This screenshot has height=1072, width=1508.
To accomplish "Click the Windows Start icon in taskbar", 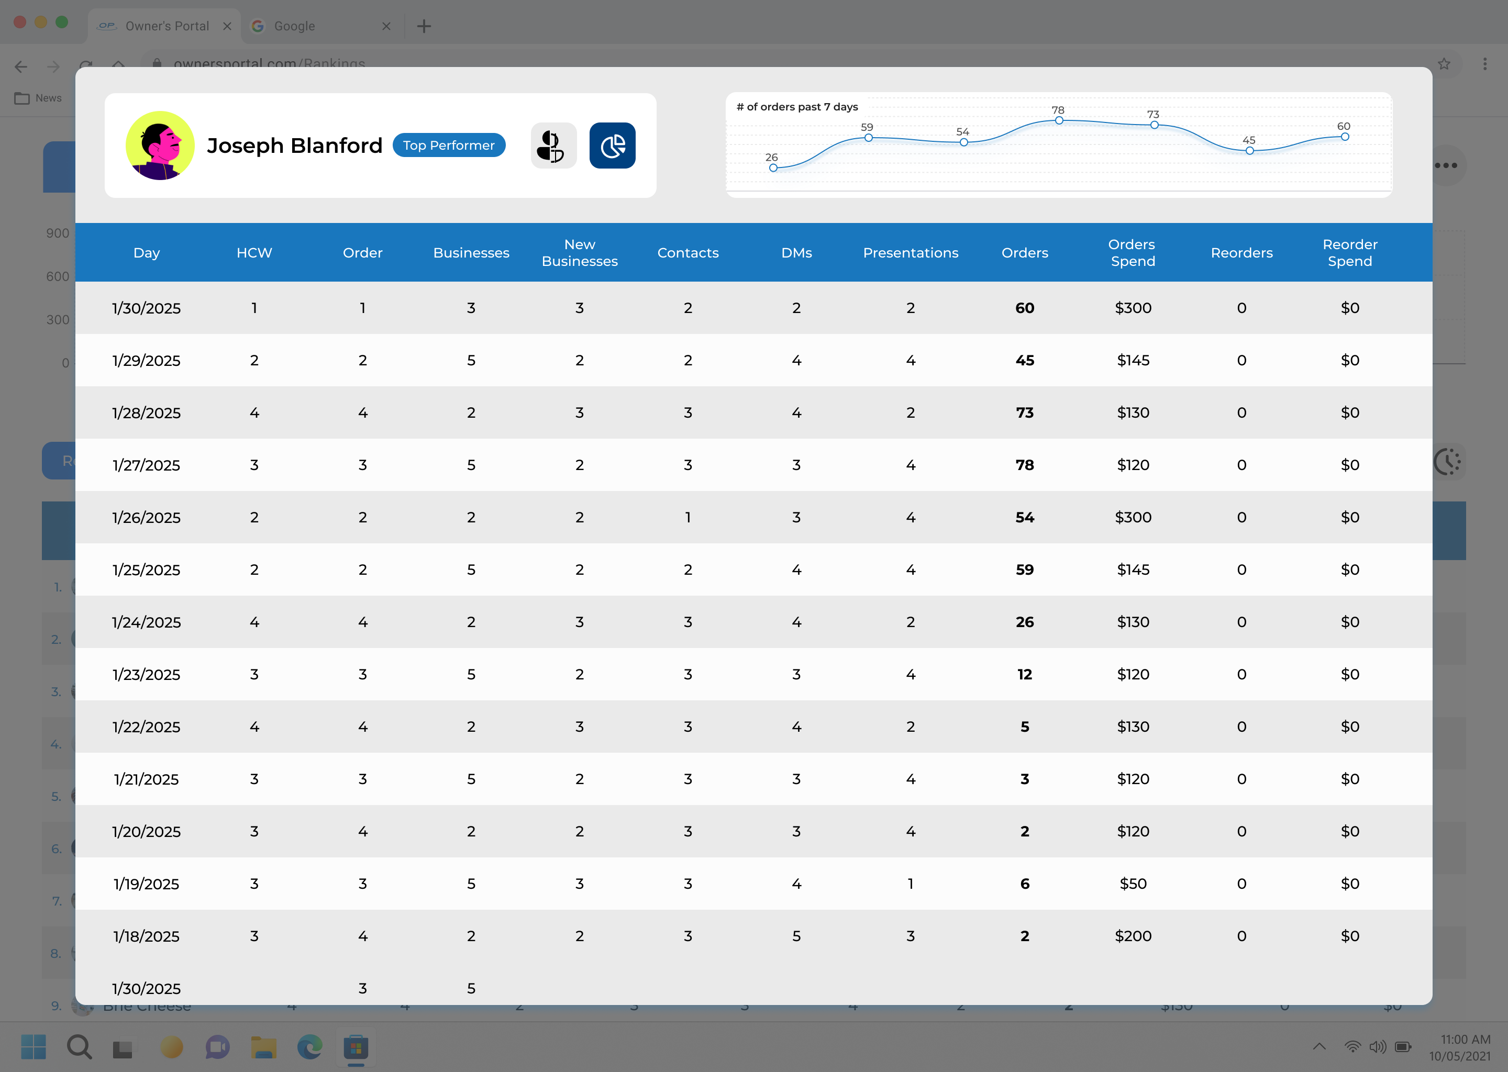I will (33, 1046).
